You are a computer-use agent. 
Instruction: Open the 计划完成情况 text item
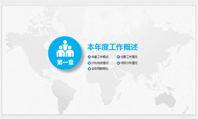point(100,63)
